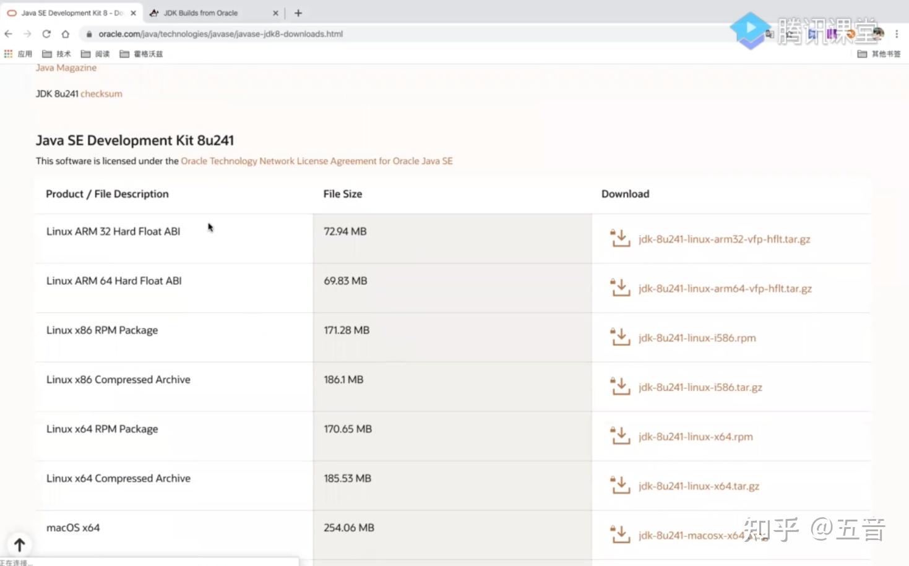
Task: Click the padlock site info icon
Action: 89,34
